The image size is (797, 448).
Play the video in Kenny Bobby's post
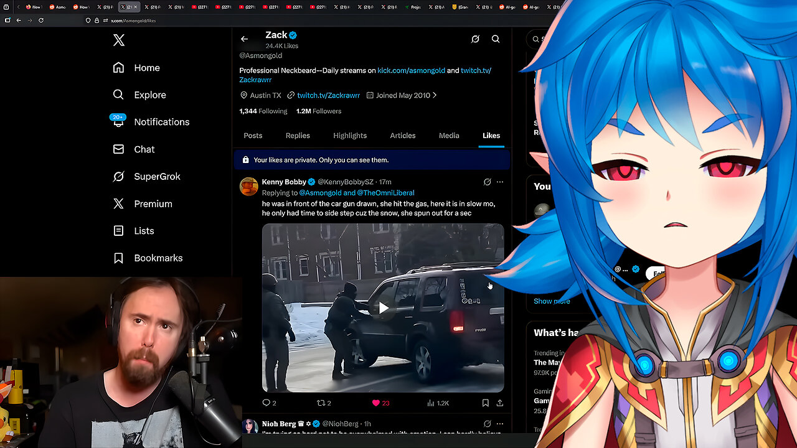pyautogui.click(x=383, y=307)
